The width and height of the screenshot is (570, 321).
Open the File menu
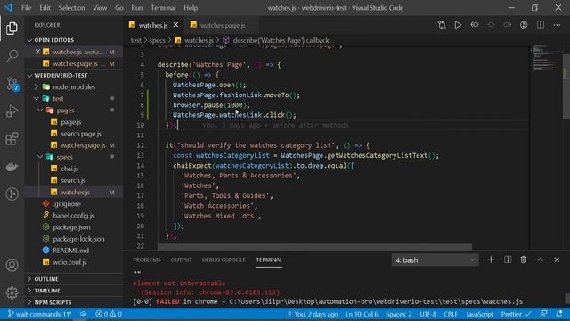26,8
